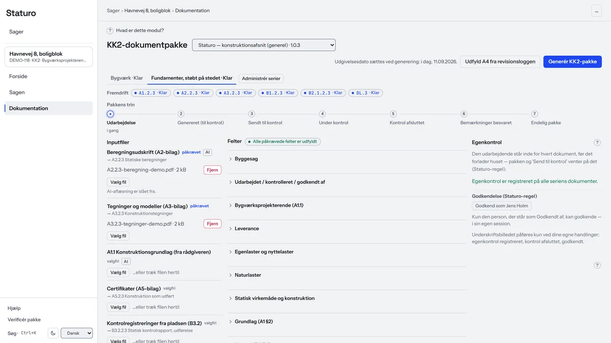Expand the Naturlaster section
Image resolution: width=611 pixels, height=343 pixels.
point(347,275)
